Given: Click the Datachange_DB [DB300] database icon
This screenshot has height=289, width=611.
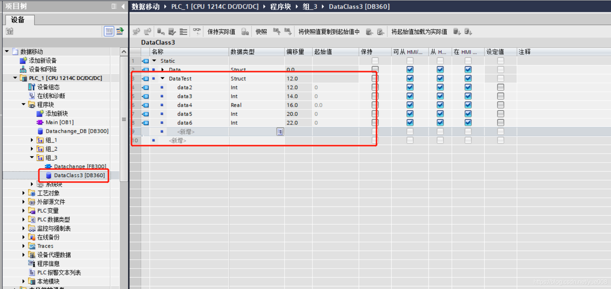Looking at the screenshot, I should (x=40, y=131).
